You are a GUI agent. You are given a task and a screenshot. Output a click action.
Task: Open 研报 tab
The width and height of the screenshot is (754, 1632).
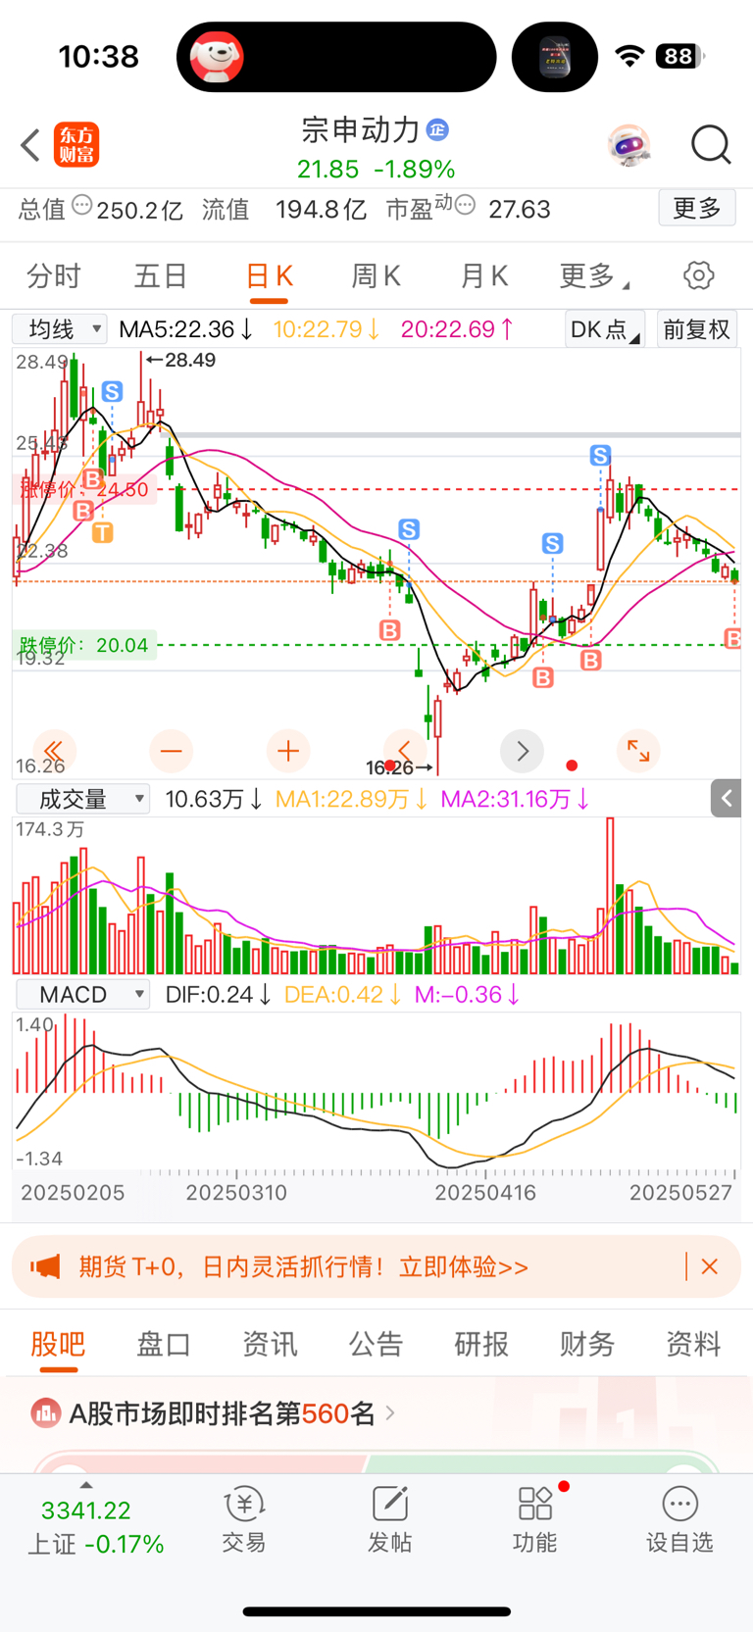coord(481,1344)
